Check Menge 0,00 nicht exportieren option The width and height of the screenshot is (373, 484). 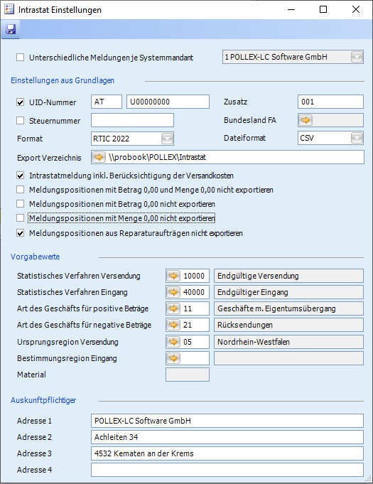21,218
